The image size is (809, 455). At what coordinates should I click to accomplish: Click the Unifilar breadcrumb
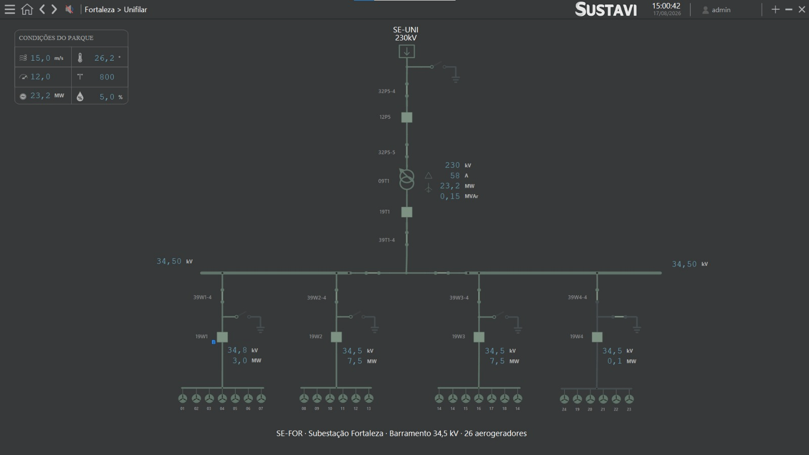(136, 10)
